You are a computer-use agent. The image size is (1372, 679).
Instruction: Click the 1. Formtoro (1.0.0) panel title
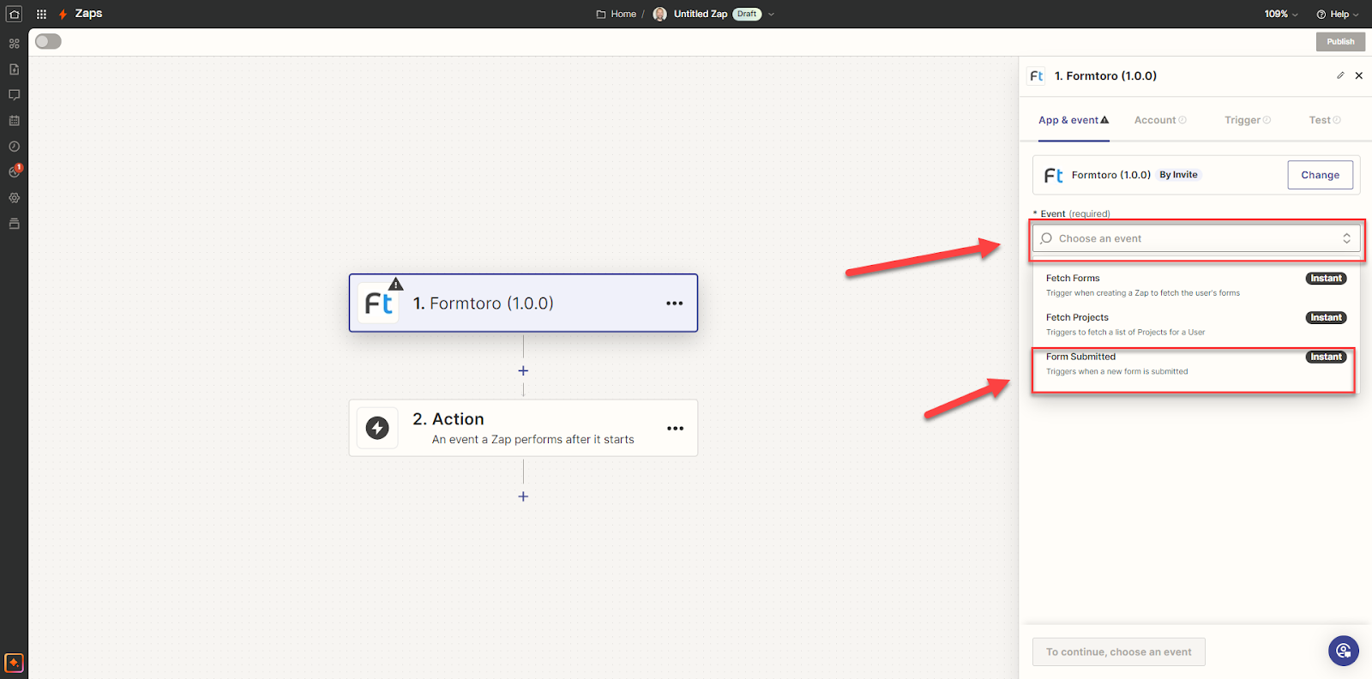(x=1105, y=76)
